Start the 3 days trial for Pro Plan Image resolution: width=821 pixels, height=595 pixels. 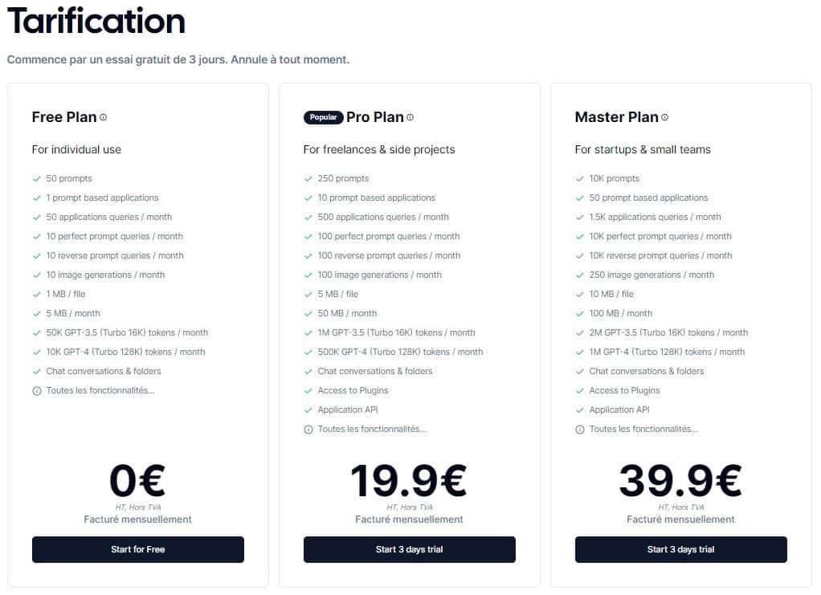click(409, 550)
